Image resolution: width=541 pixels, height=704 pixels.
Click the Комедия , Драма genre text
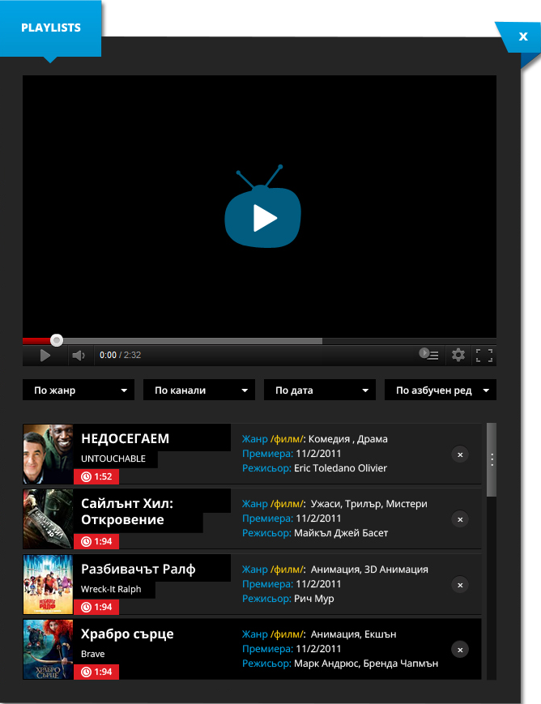(x=348, y=439)
